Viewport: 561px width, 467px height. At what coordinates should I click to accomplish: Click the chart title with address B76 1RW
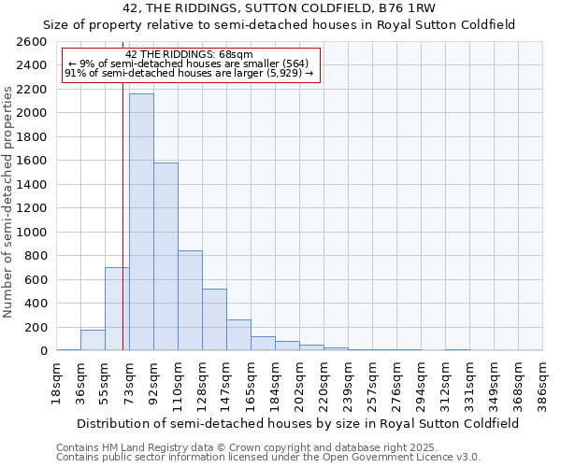click(280, 8)
